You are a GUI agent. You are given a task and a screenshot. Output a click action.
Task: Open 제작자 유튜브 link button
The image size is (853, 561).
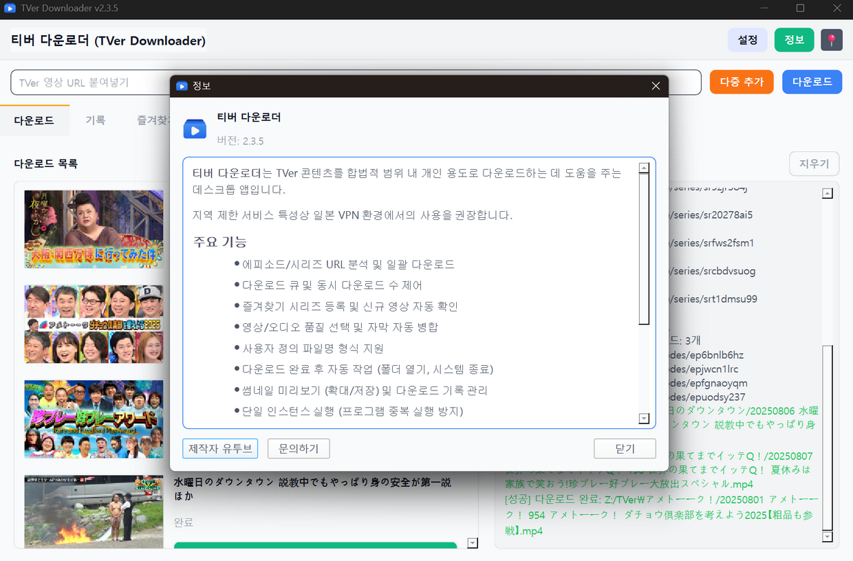(220, 448)
